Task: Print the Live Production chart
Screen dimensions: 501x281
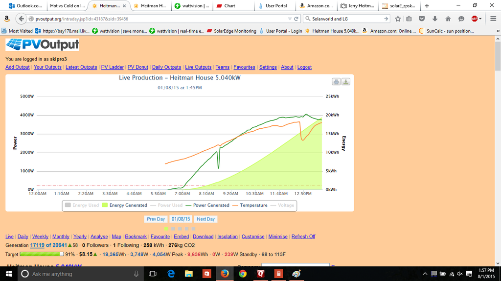Action: coord(336,82)
